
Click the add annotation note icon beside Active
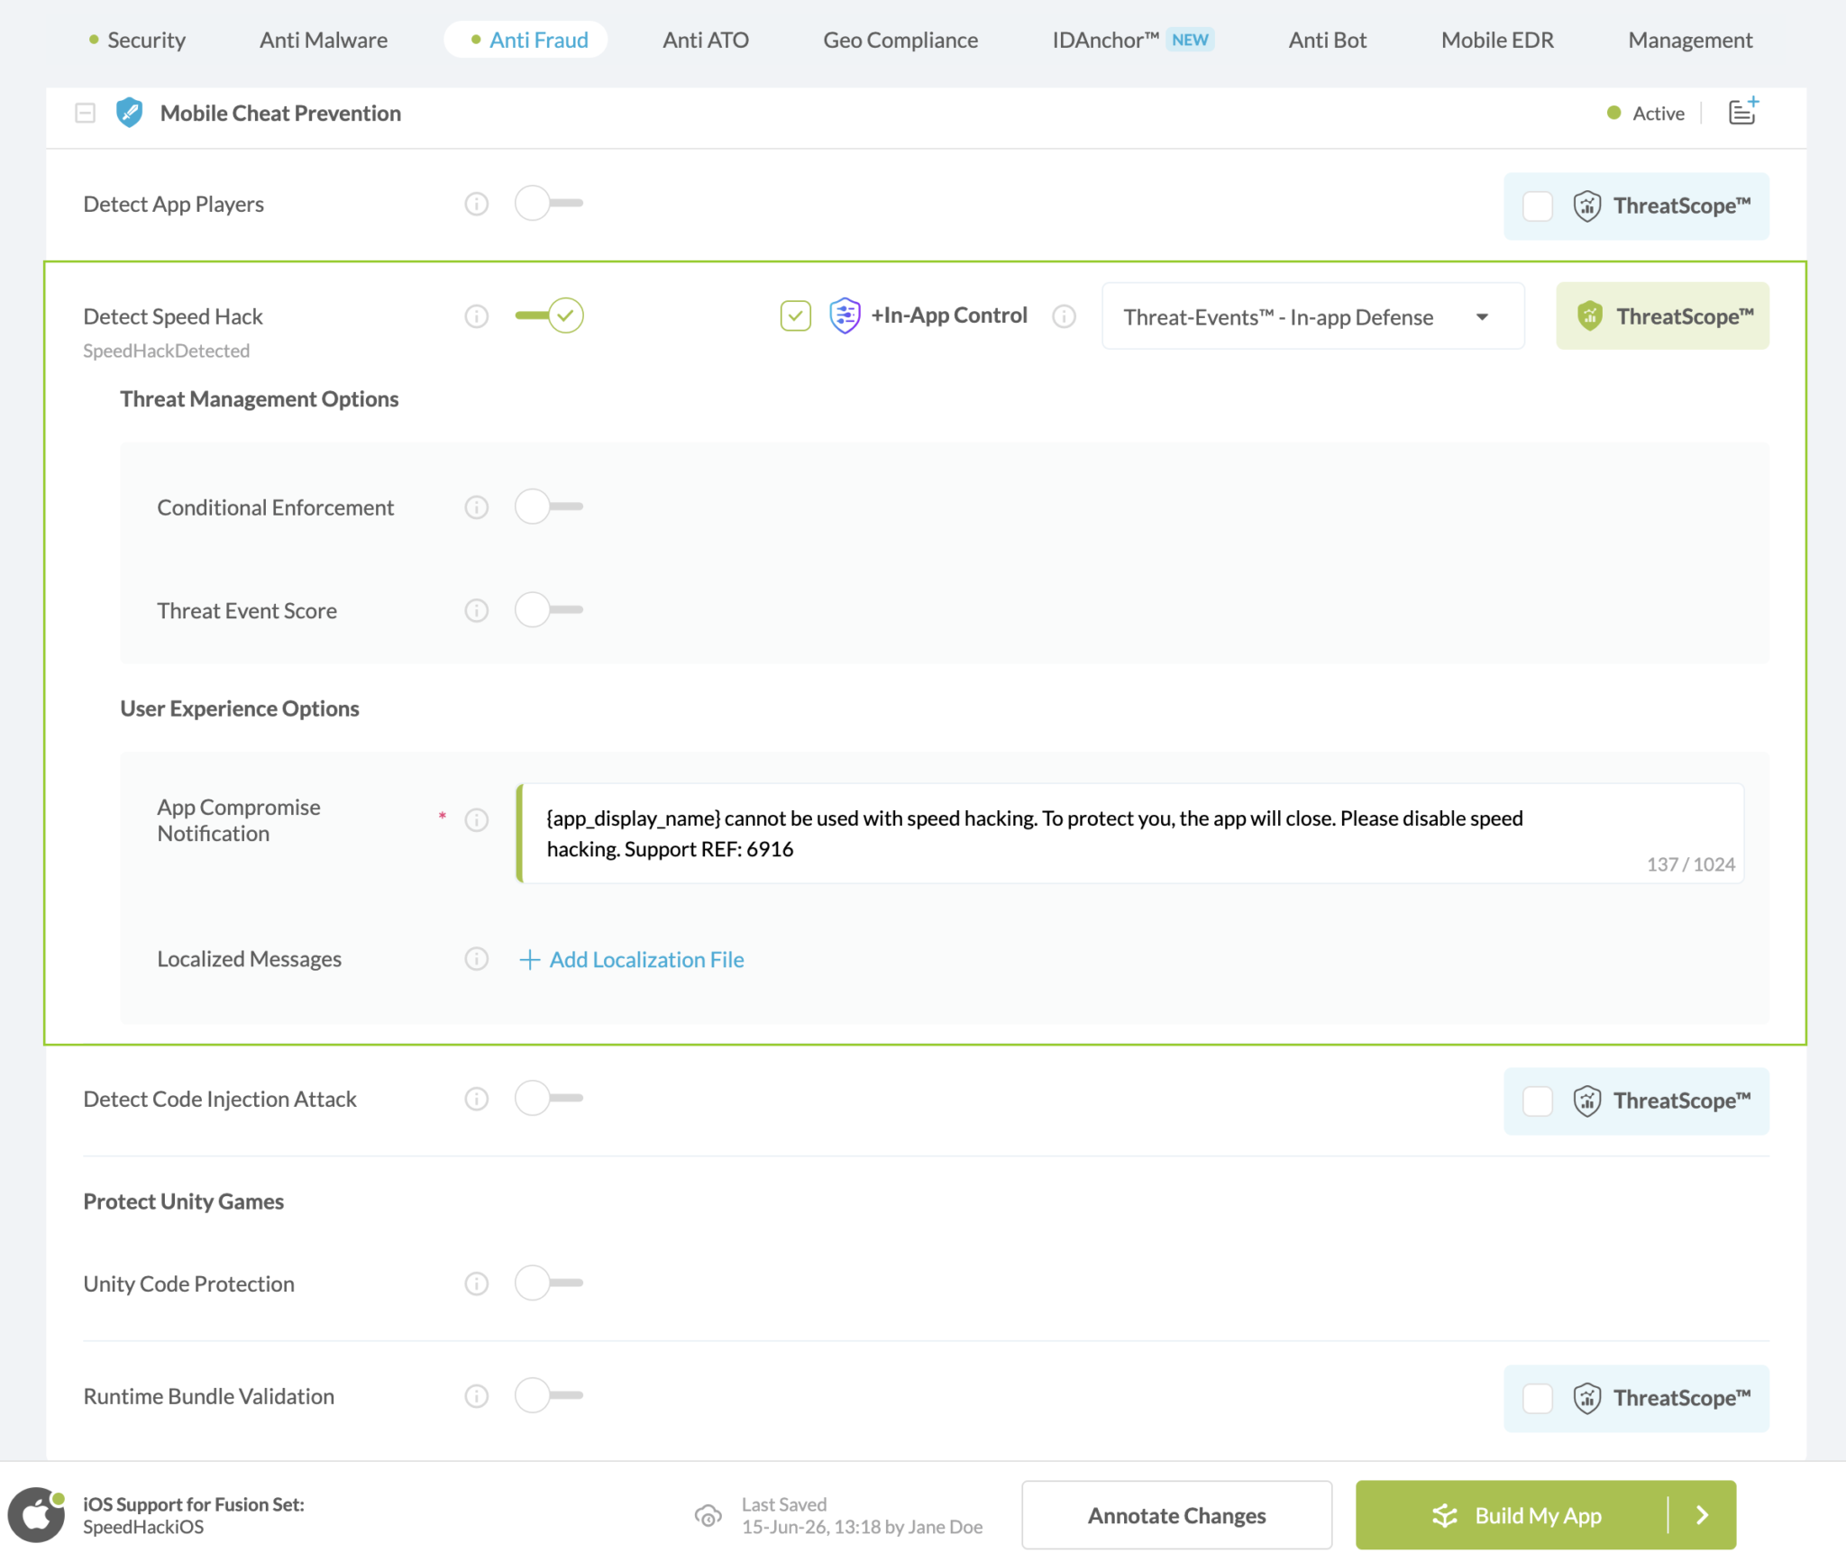pos(1743,111)
